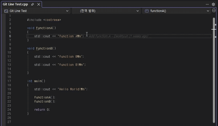The image size is (218, 126).
Task: Click the functionA(); call on line 21
Action: click(45, 97)
